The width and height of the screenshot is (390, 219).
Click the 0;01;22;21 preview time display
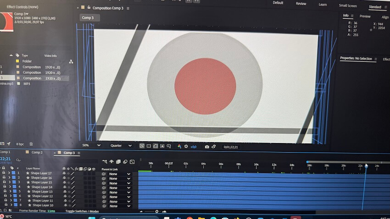coord(231,147)
